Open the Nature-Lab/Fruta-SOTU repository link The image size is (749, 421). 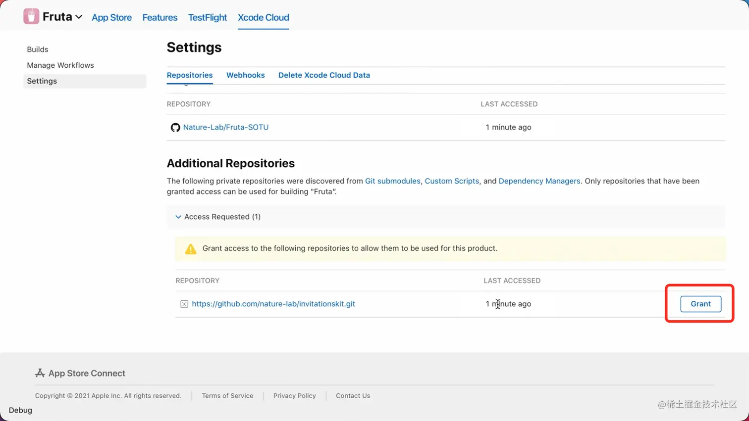225,127
